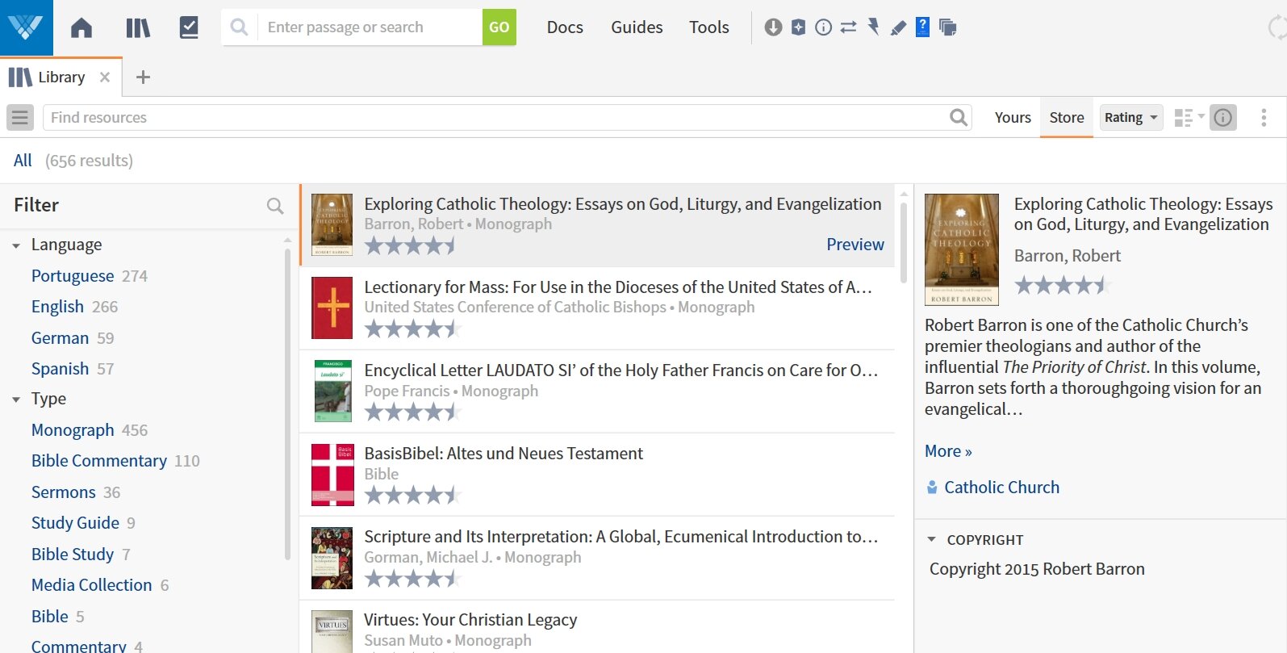Filter by Bible Study type
1287x653 pixels.
(x=73, y=555)
